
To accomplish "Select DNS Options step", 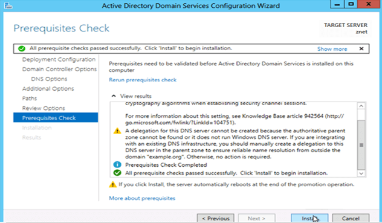I will click(49, 79).
